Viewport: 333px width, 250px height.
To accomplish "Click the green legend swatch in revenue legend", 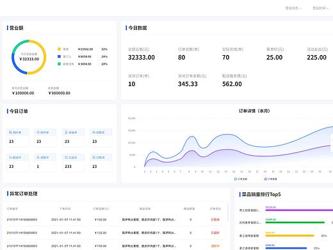I will coord(59,64).
